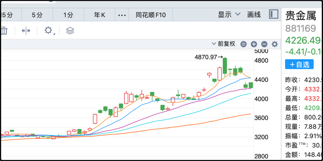
Task: Click the 2800 price axis label
Action: 261,156
